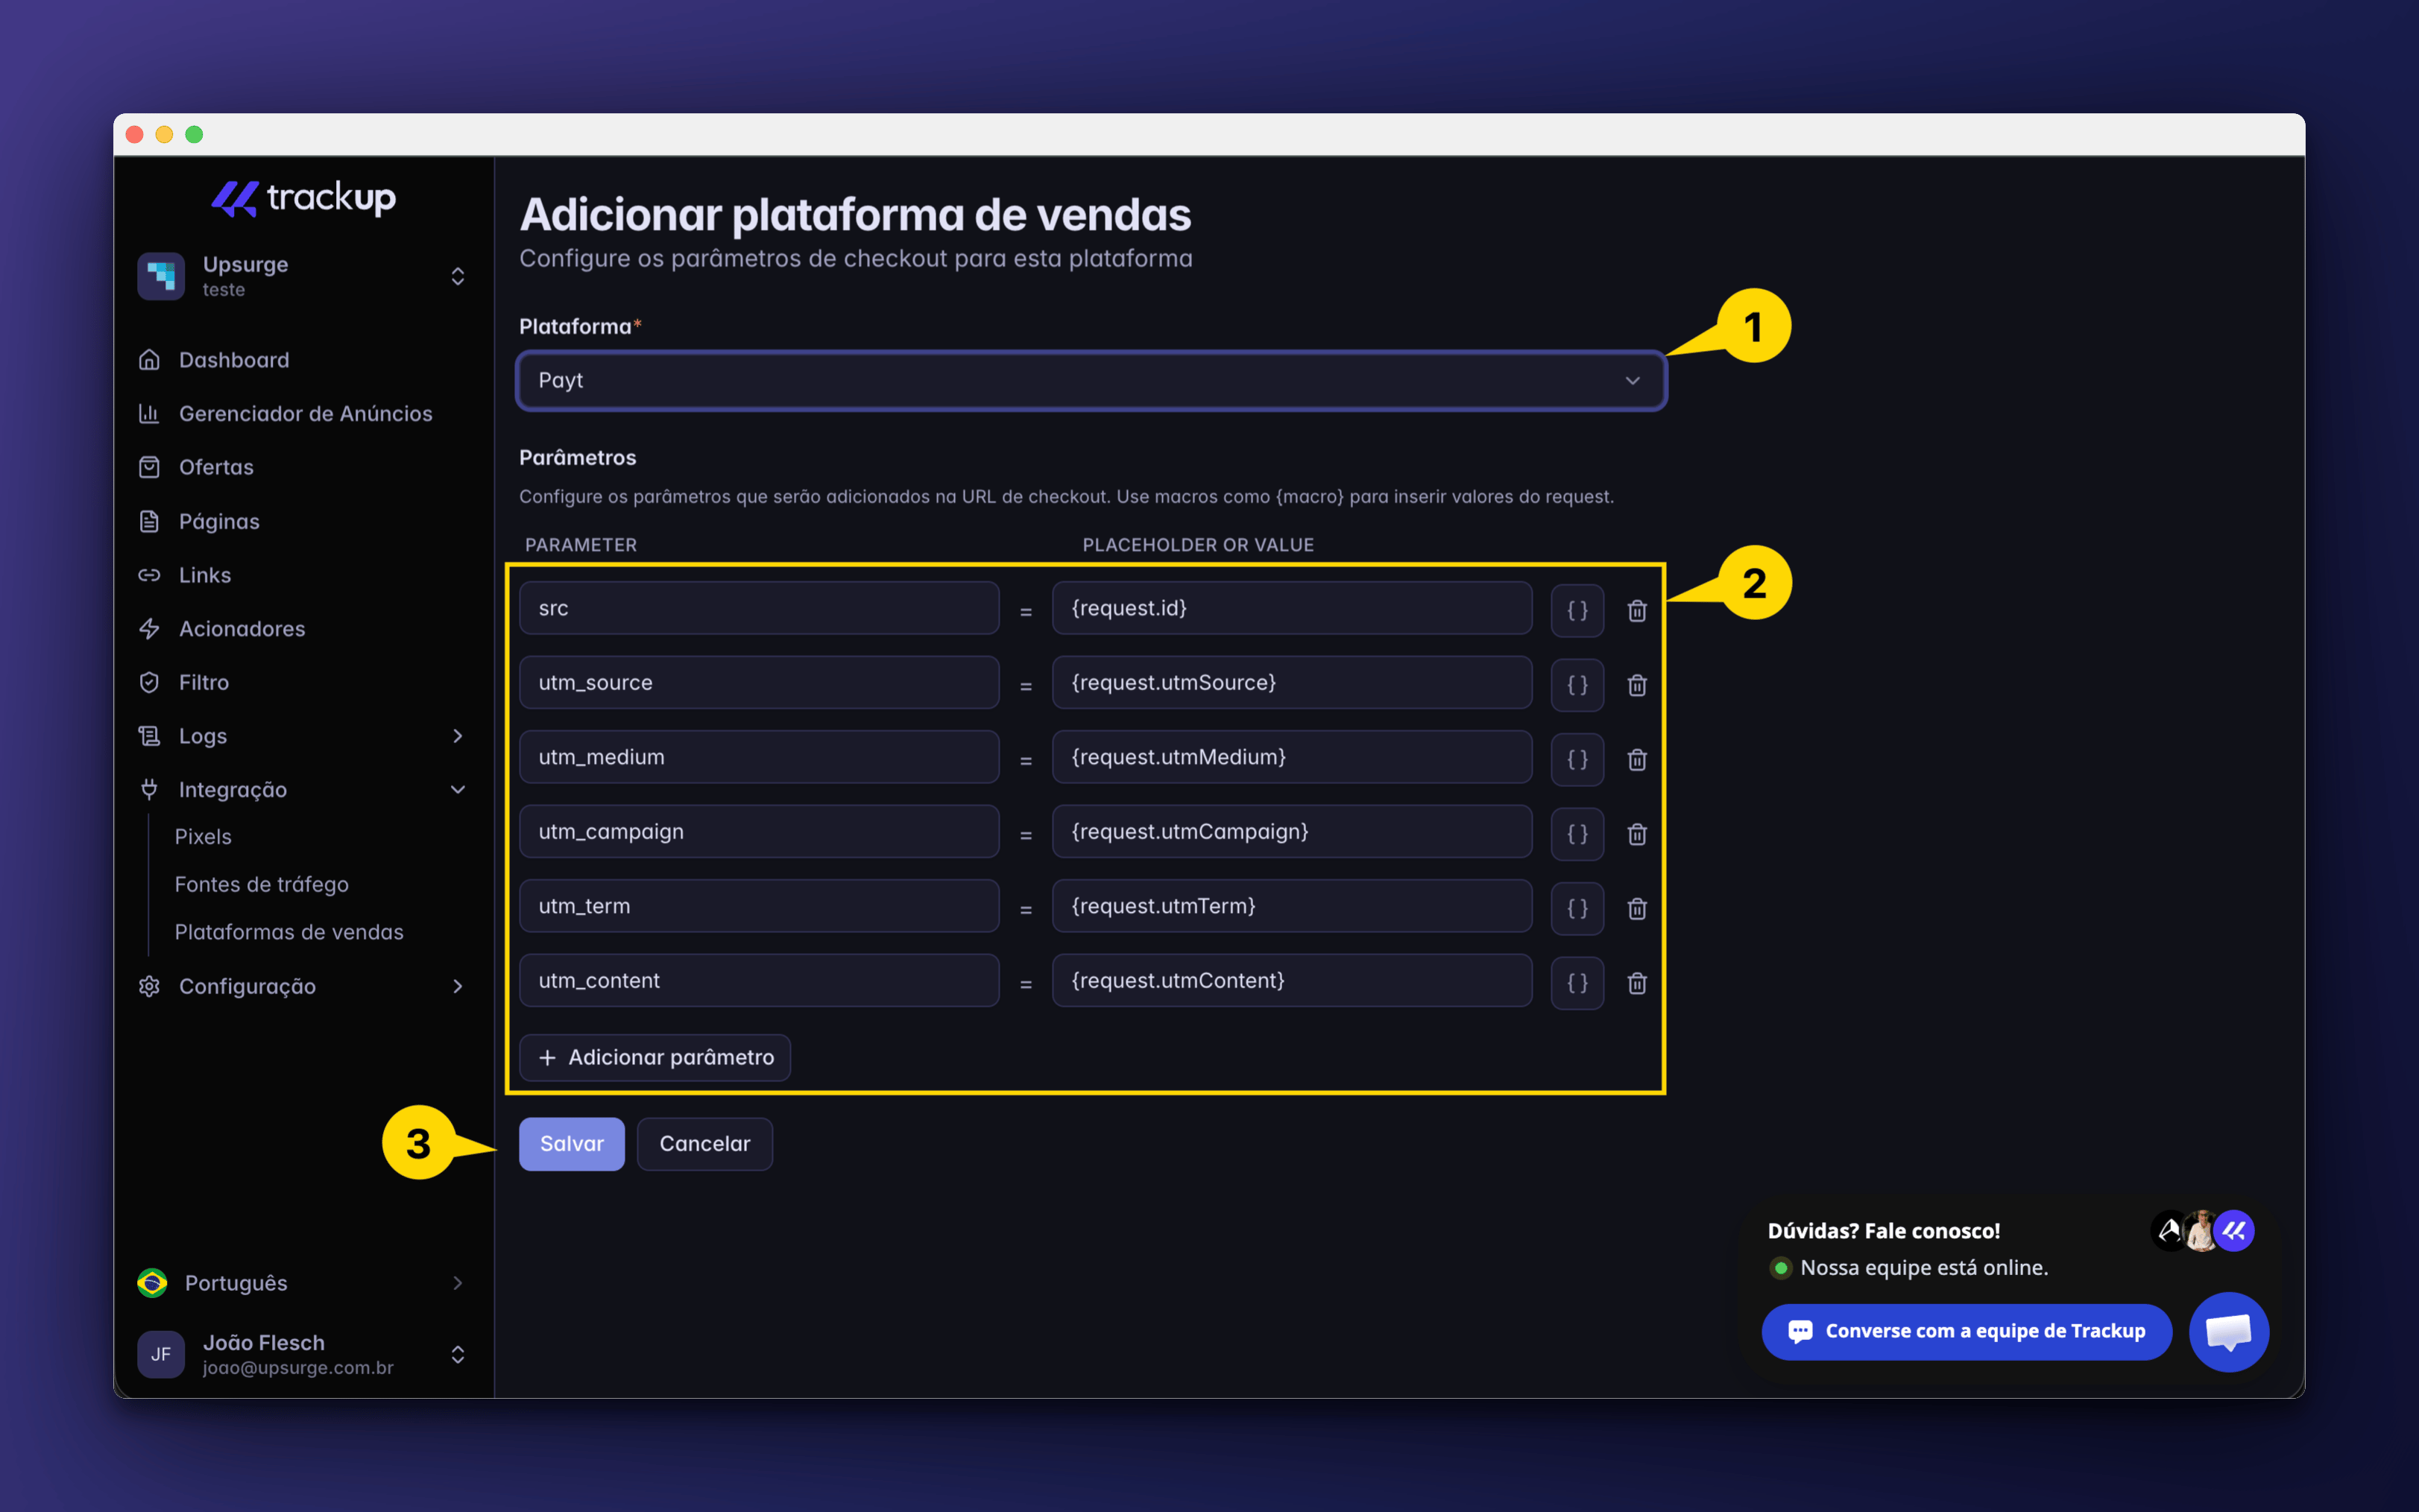Open the Português language chevron
The width and height of the screenshot is (2419, 1512).
pos(457,1283)
